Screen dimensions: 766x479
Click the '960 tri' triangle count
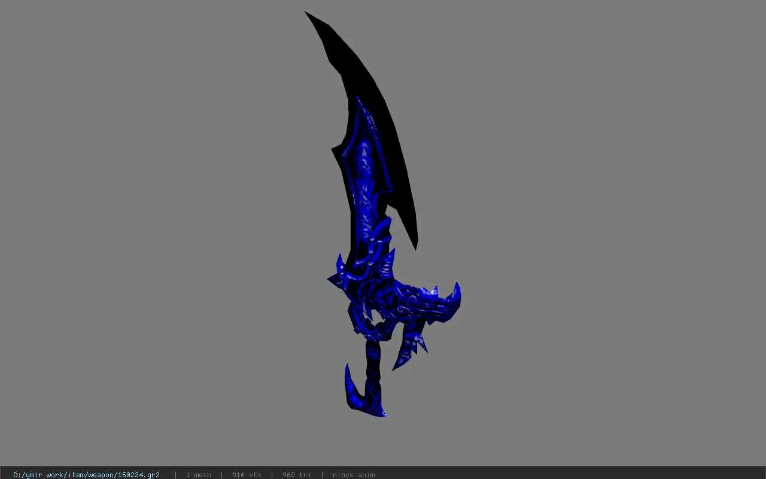pos(297,475)
